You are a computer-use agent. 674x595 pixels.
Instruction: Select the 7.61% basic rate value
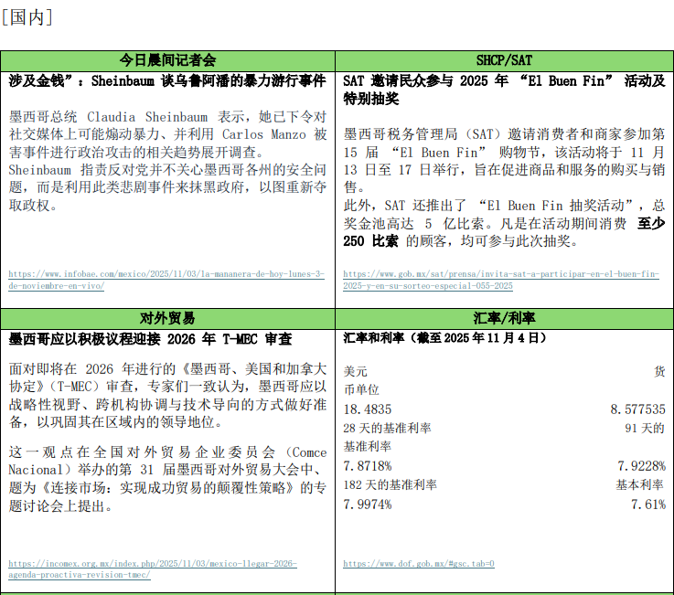tap(647, 505)
